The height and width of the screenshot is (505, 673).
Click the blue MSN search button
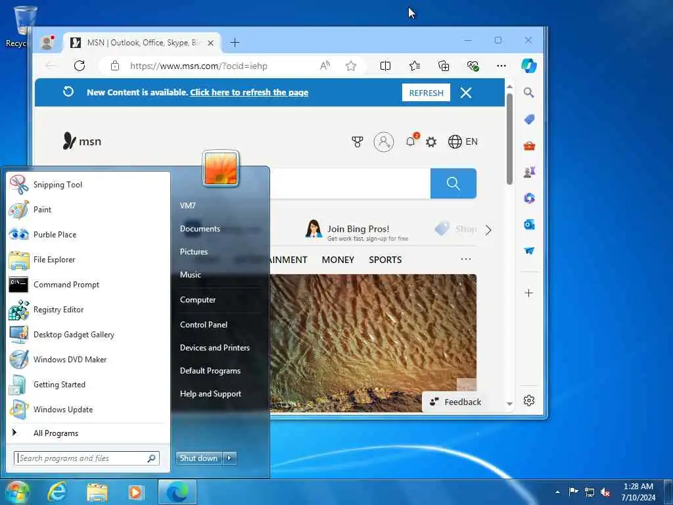(453, 183)
